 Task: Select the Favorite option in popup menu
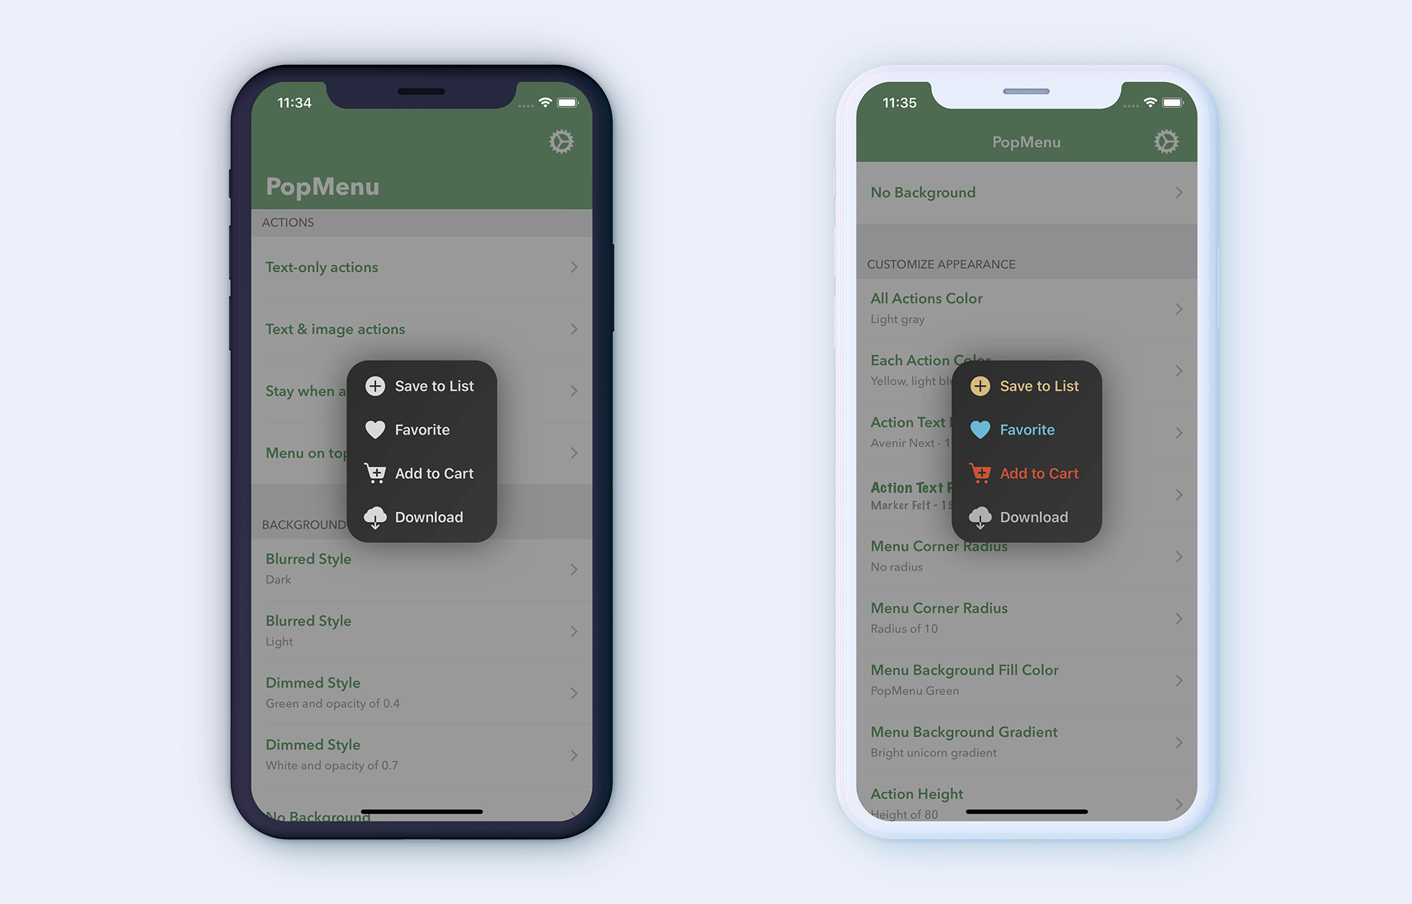coord(423,429)
